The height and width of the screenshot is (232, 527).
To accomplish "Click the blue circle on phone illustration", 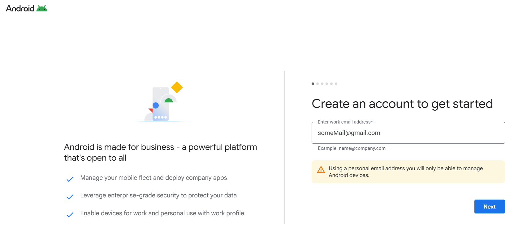I will click(x=156, y=105).
